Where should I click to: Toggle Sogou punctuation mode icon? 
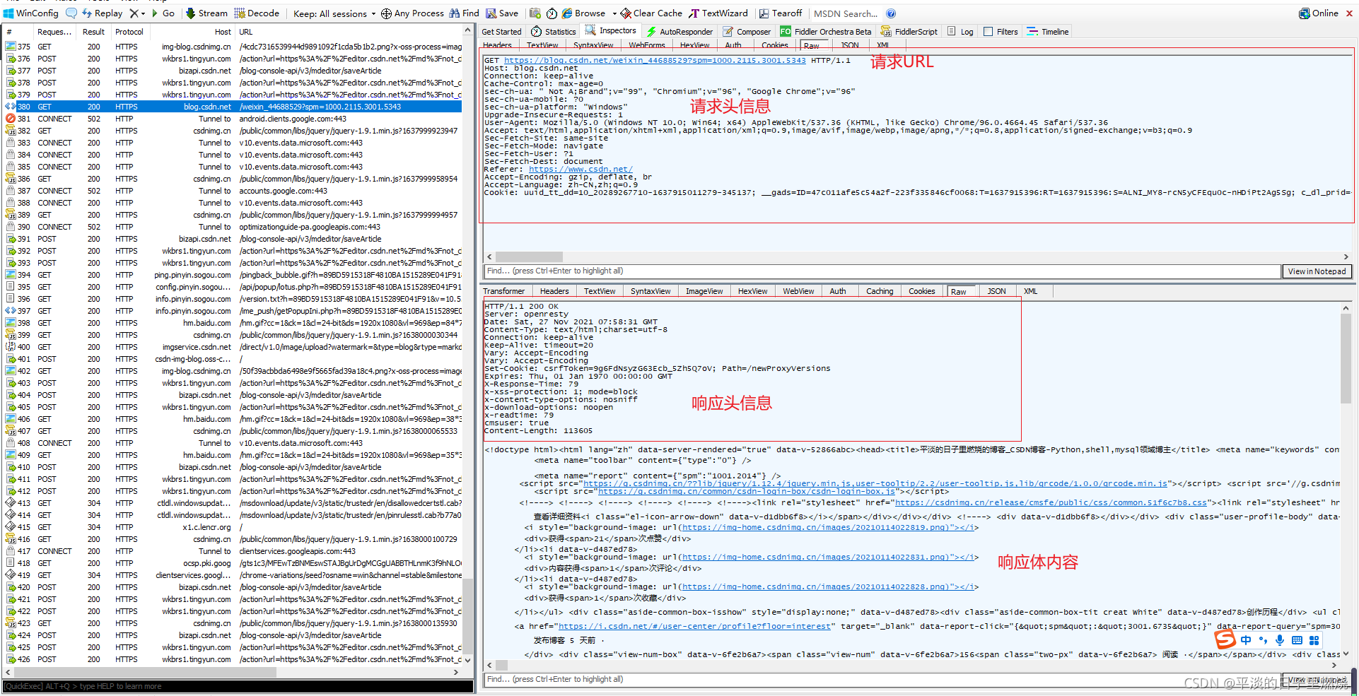(1263, 640)
